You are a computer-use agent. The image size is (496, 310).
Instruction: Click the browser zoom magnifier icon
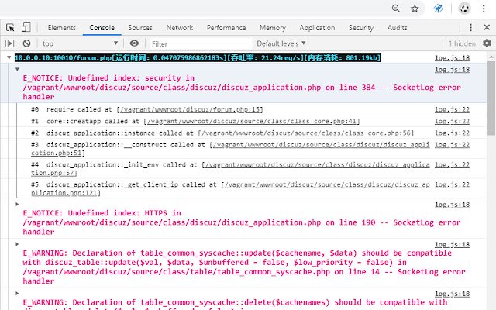[x=396, y=9]
